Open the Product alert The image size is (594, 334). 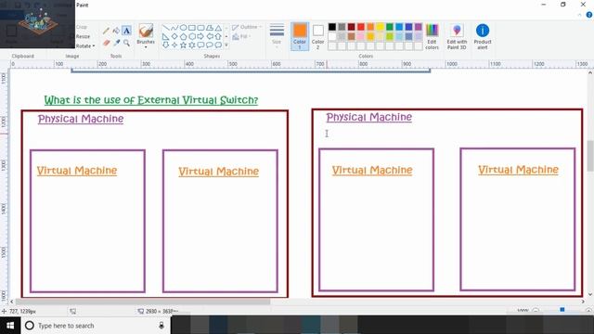point(483,36)
